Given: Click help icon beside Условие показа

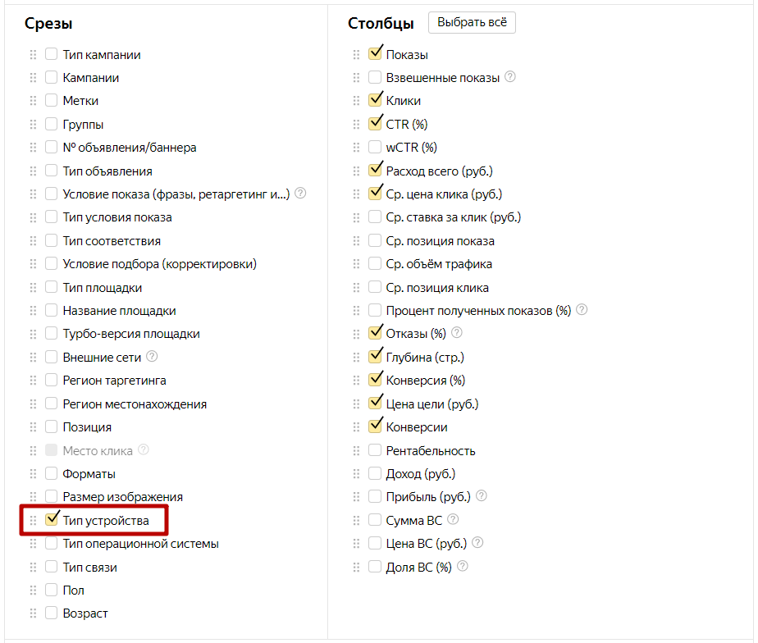Looking at the screenshot, I should [300, 194].
